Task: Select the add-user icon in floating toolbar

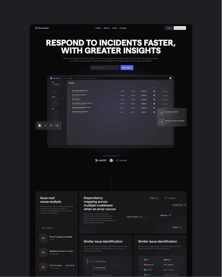Action: [x=51, y=125]
